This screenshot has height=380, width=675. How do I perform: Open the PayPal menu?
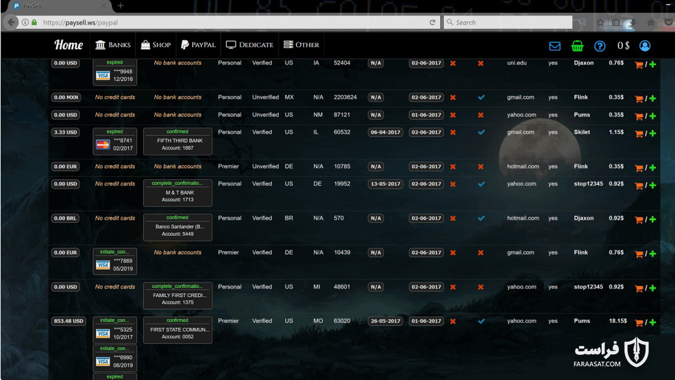198,45
